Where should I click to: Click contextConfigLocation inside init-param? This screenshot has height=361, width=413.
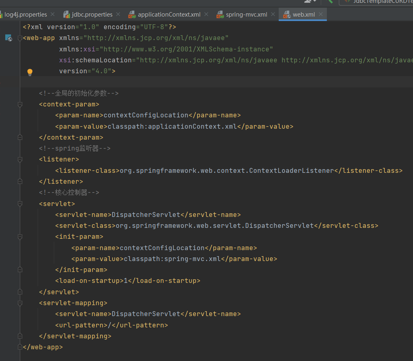pos(162,248)
